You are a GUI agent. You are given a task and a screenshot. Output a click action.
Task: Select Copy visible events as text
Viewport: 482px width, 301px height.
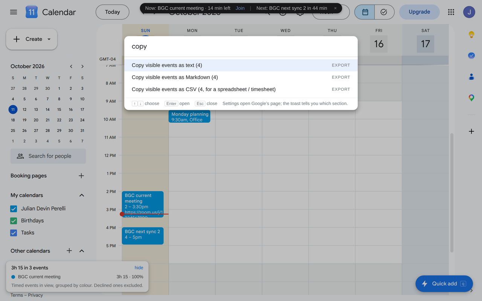click(241, 65)
